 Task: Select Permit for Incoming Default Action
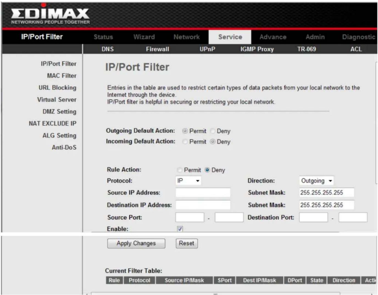point(185,142)
